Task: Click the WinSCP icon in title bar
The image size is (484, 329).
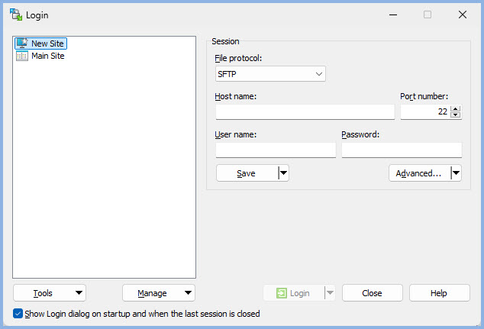Action: click(15, 15)
